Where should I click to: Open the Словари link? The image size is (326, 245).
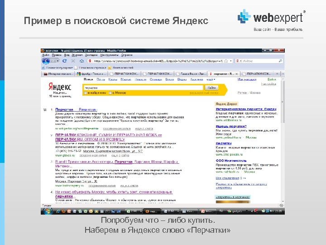pos(156,79)
